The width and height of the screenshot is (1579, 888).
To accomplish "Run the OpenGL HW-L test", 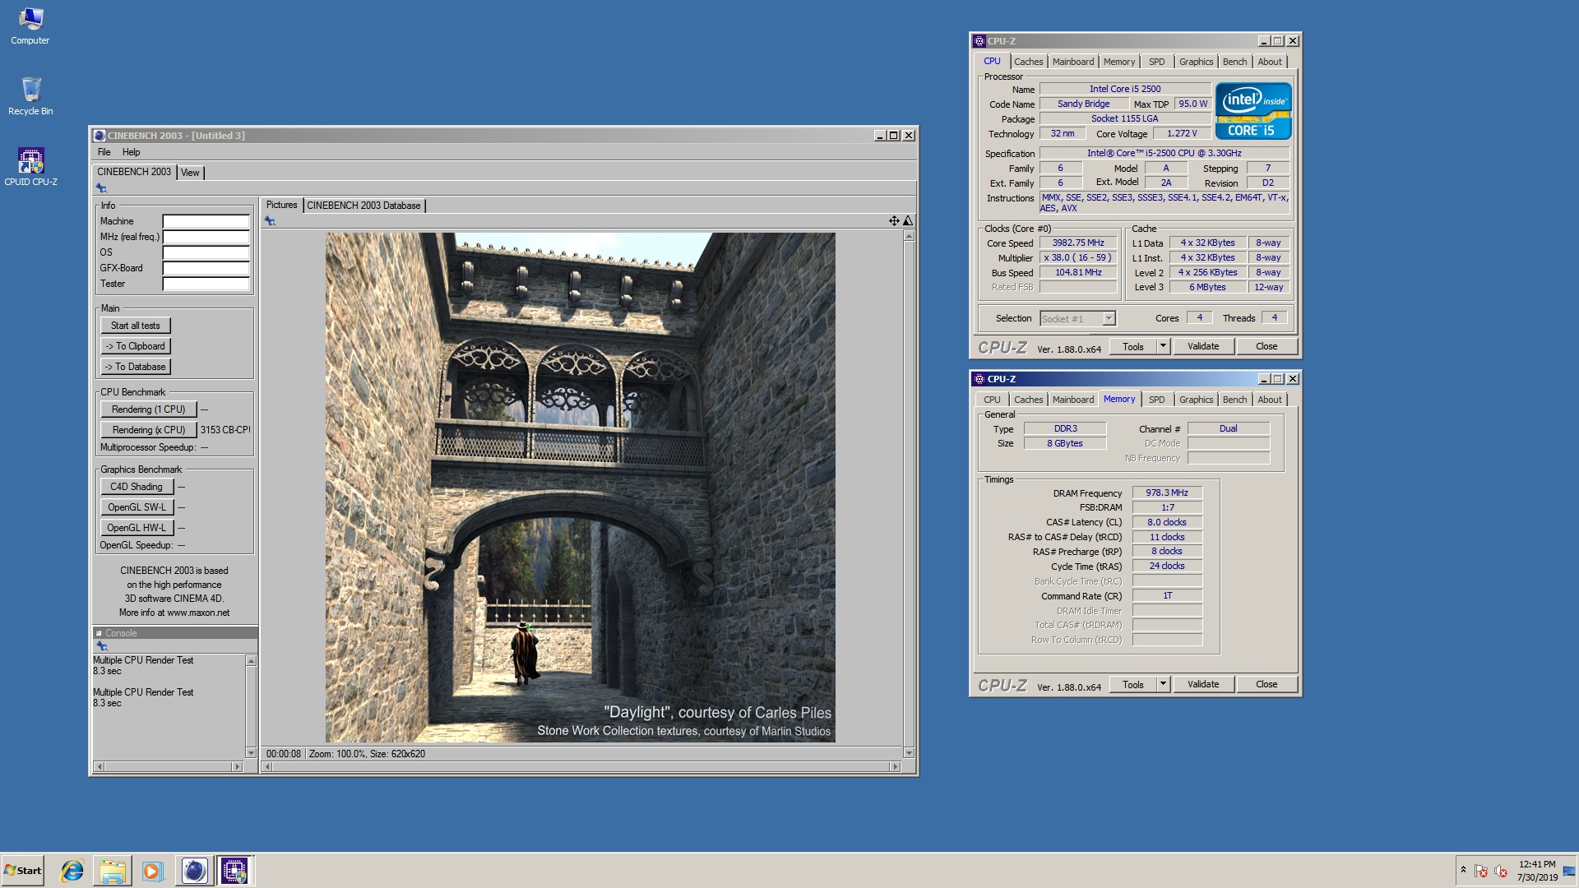I will tap(137, 528).
